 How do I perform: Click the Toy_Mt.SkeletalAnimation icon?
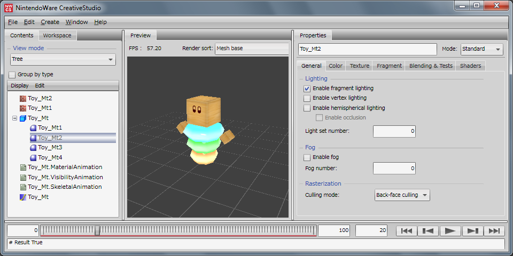pos(23,187)
